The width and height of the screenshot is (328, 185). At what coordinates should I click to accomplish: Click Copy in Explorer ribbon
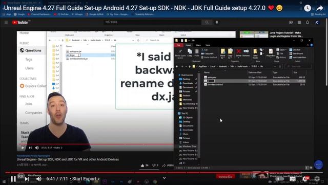point(190,53)
